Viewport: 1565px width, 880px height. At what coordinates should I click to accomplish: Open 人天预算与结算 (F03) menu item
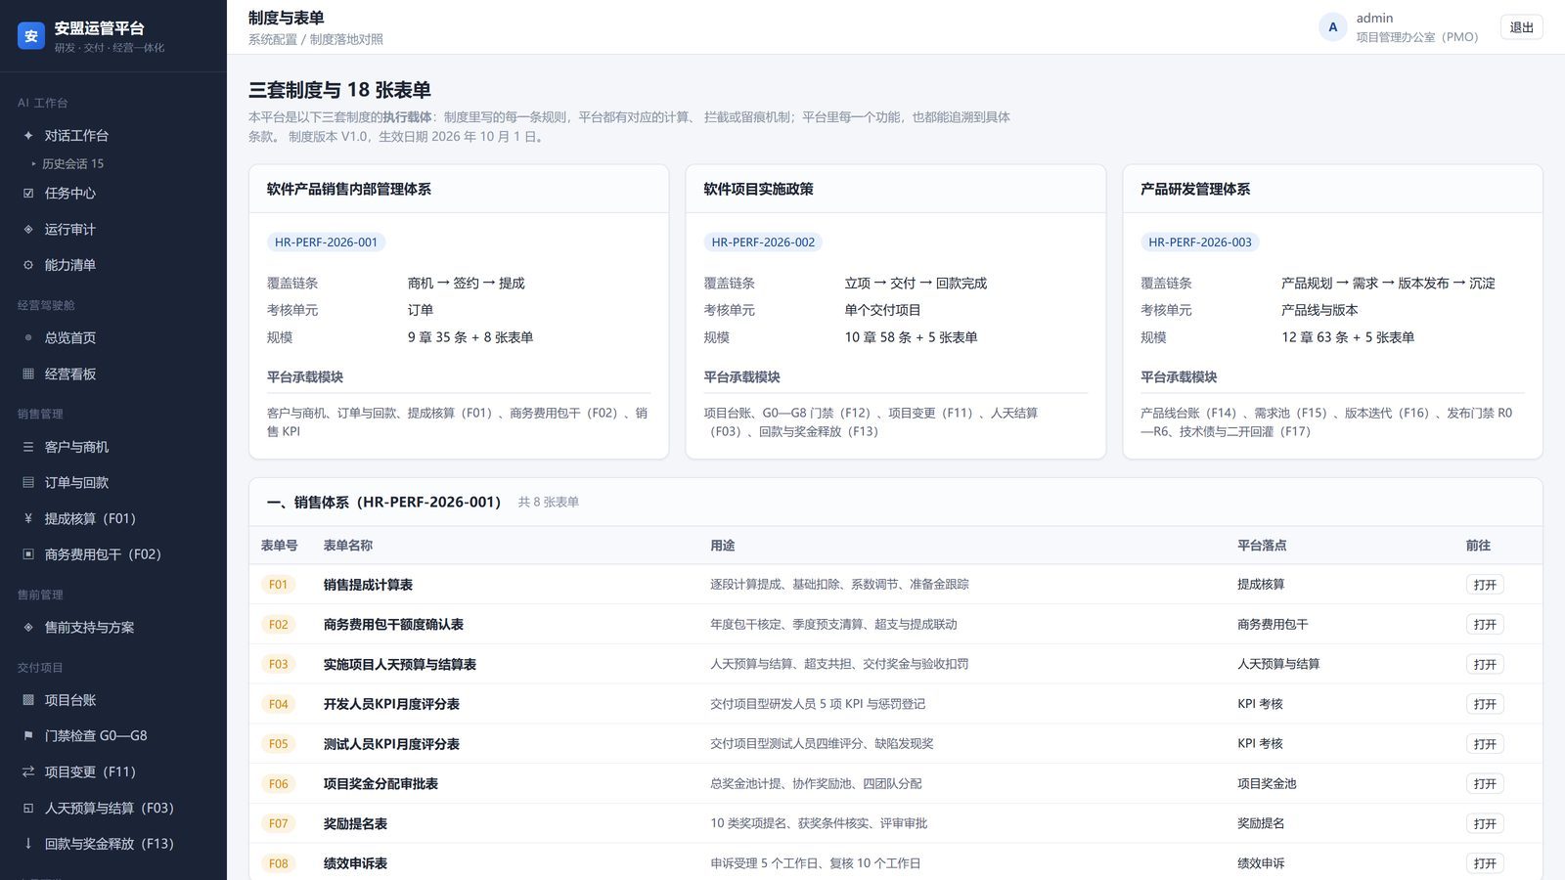click(113, 808)
